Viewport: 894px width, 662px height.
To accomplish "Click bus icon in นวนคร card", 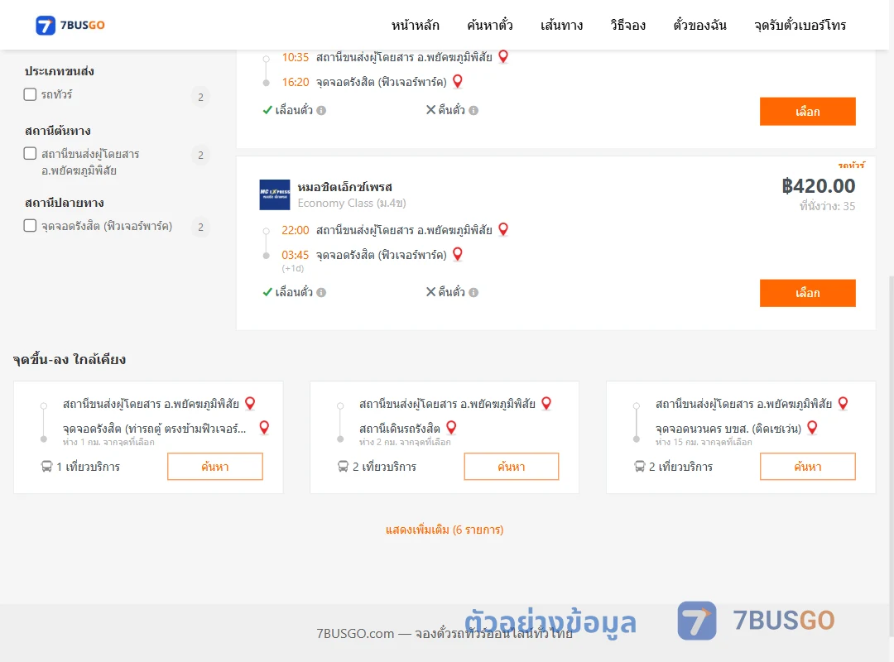I will click(639, 467).
